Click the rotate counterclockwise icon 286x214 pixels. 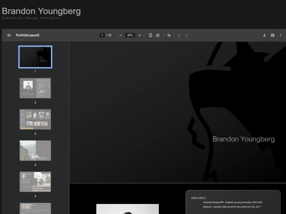[158, 35]
